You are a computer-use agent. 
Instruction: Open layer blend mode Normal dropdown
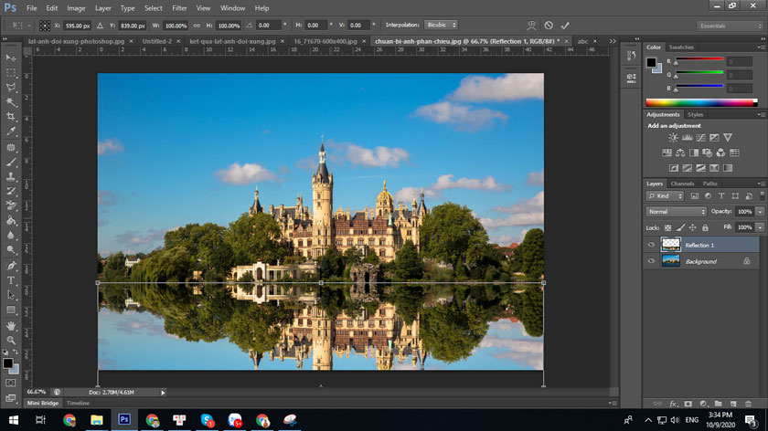pyautogui.click(x=676, y=212)
